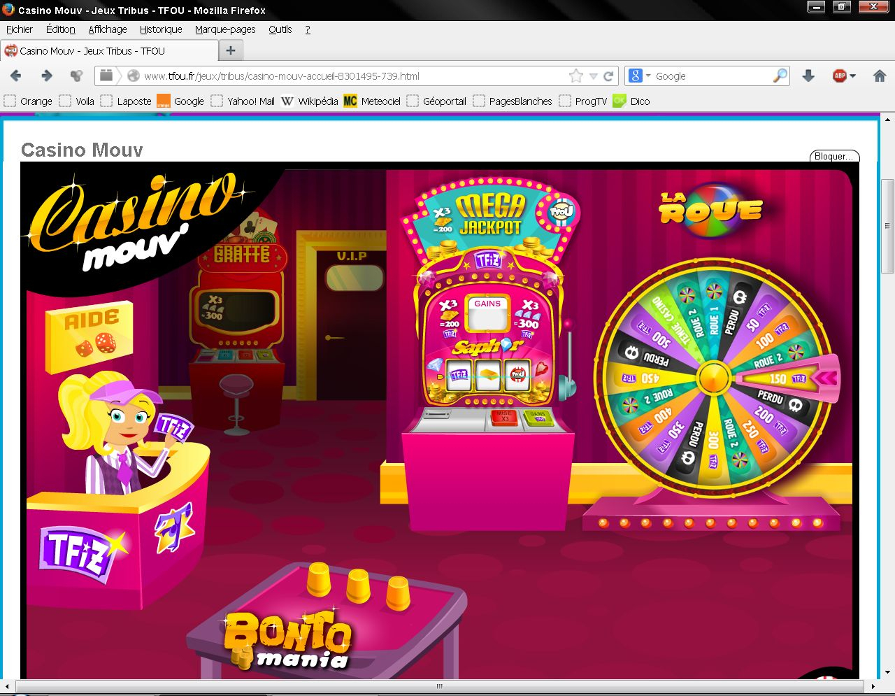Click the Firefox back arrow button
The width and height of the screenshot is (895, 696).
pyautogui.click(x=16, y=76)
